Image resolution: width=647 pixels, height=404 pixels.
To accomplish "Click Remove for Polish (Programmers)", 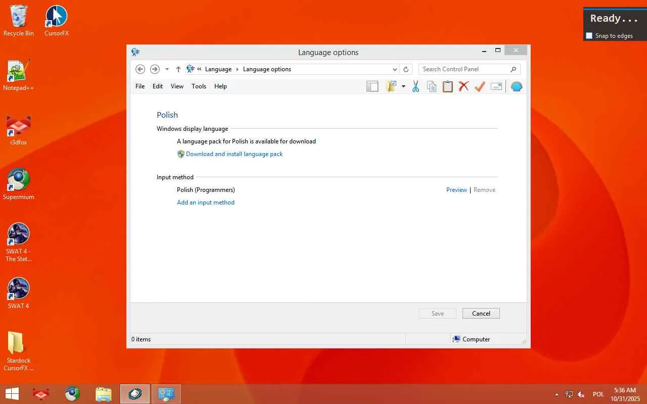I will (x=484, y=190).
